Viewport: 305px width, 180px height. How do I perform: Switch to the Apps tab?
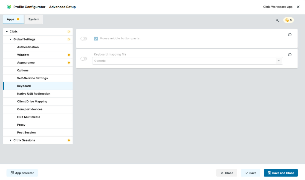click(13, 19)
